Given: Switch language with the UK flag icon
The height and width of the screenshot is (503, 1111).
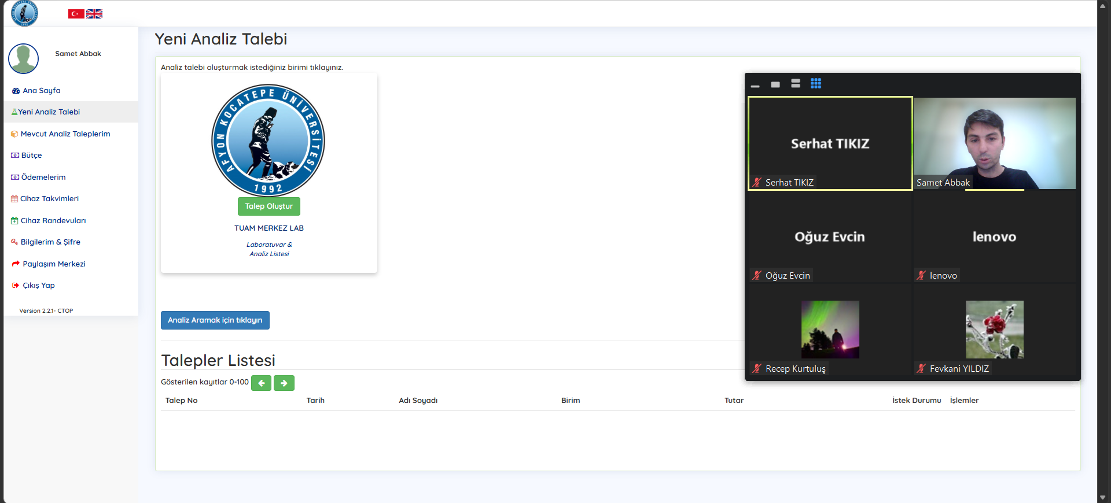Looking at the screenshot, I should 94,14.
